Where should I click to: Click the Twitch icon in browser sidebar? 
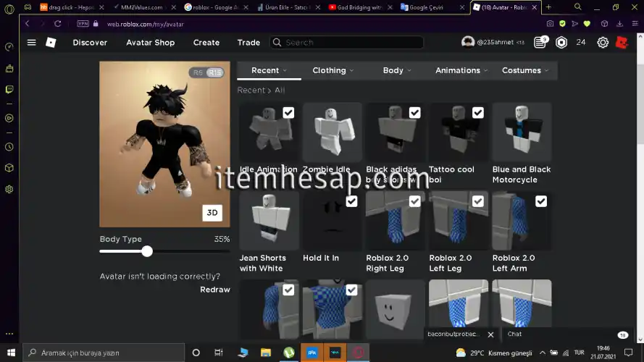tap(9, 90)
